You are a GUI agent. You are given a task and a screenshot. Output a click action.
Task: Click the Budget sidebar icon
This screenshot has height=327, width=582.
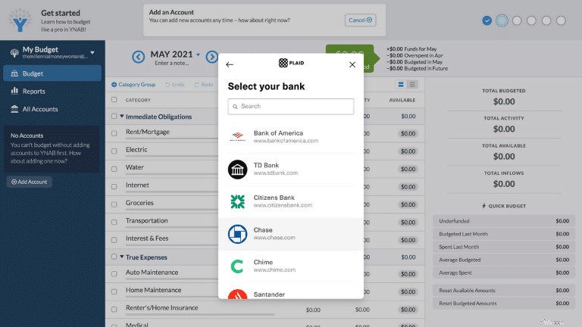click(14, 73)
